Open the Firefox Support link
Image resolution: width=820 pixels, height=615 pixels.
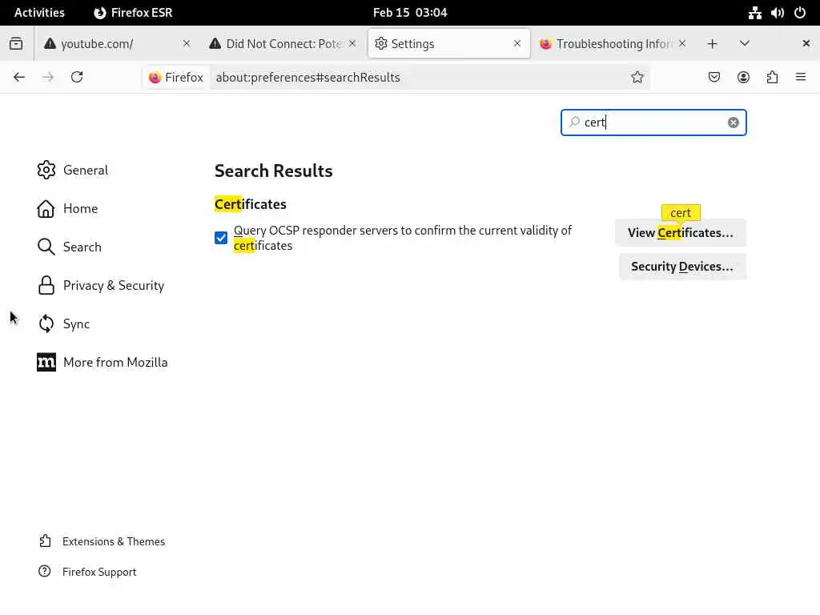click(x=99, y=572)
